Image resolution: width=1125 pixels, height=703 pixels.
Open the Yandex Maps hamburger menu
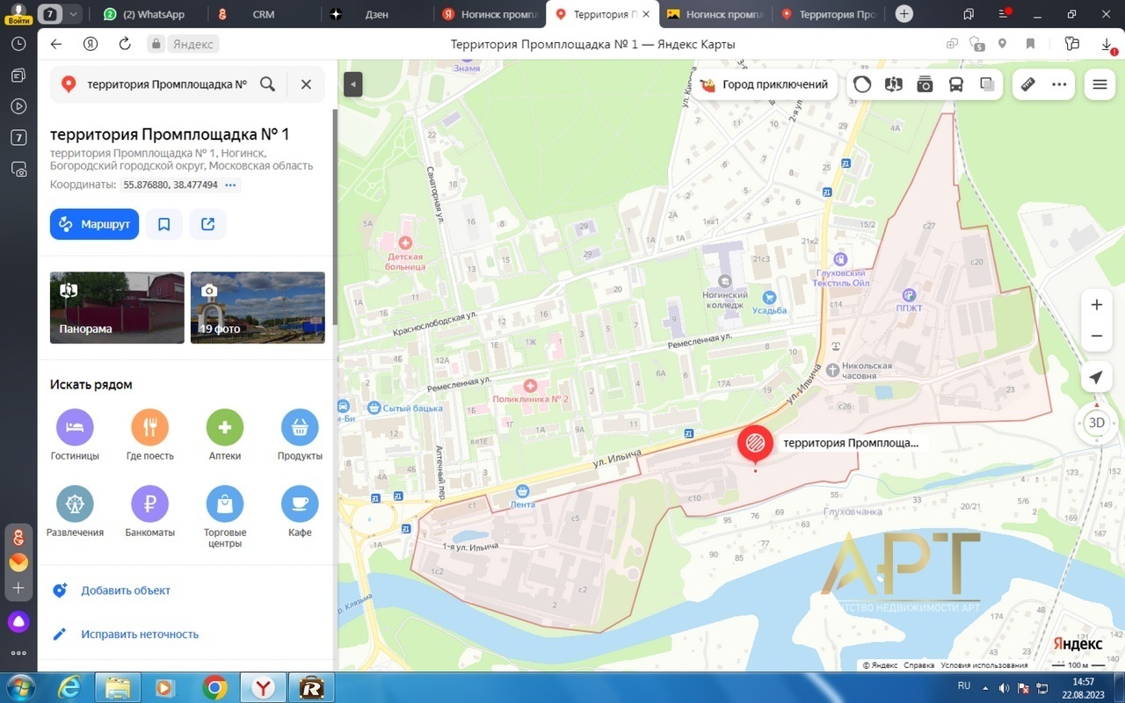(x=1100, y=84)
